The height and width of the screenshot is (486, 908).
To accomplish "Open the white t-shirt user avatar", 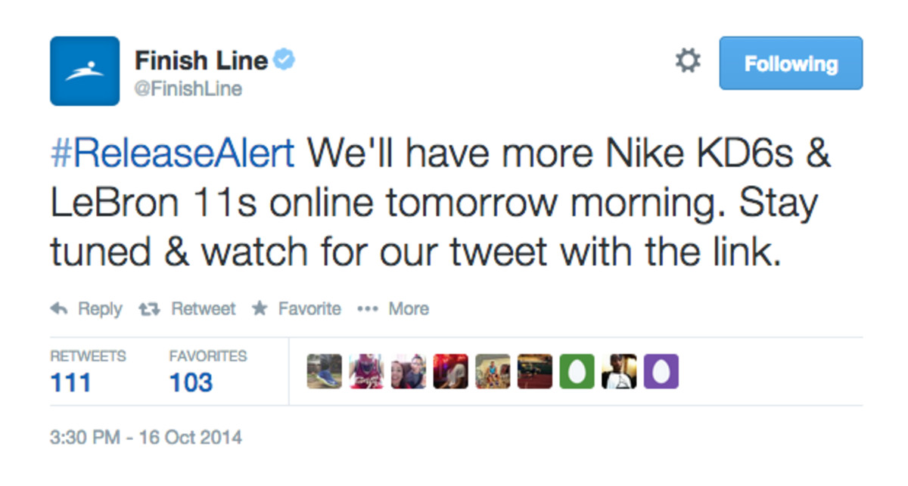I will pos(619,372).
